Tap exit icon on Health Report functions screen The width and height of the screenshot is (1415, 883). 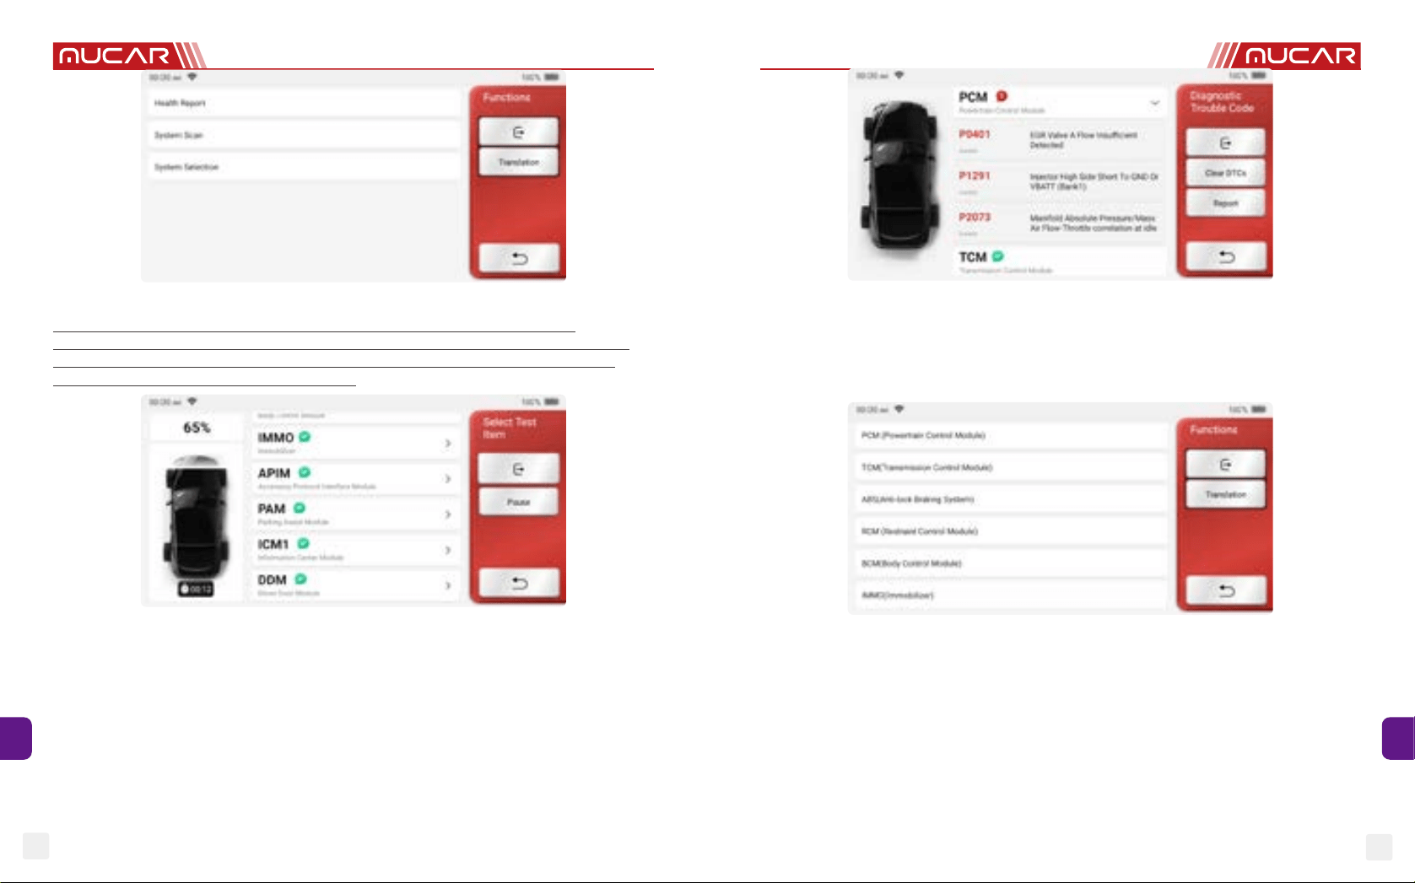(x=518, y=132)
